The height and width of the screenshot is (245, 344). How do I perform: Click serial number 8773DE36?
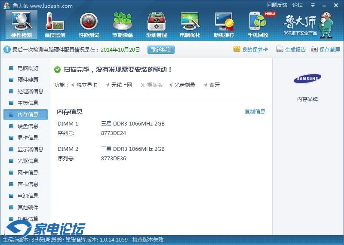pyautogui.click(x=114, y=159)
